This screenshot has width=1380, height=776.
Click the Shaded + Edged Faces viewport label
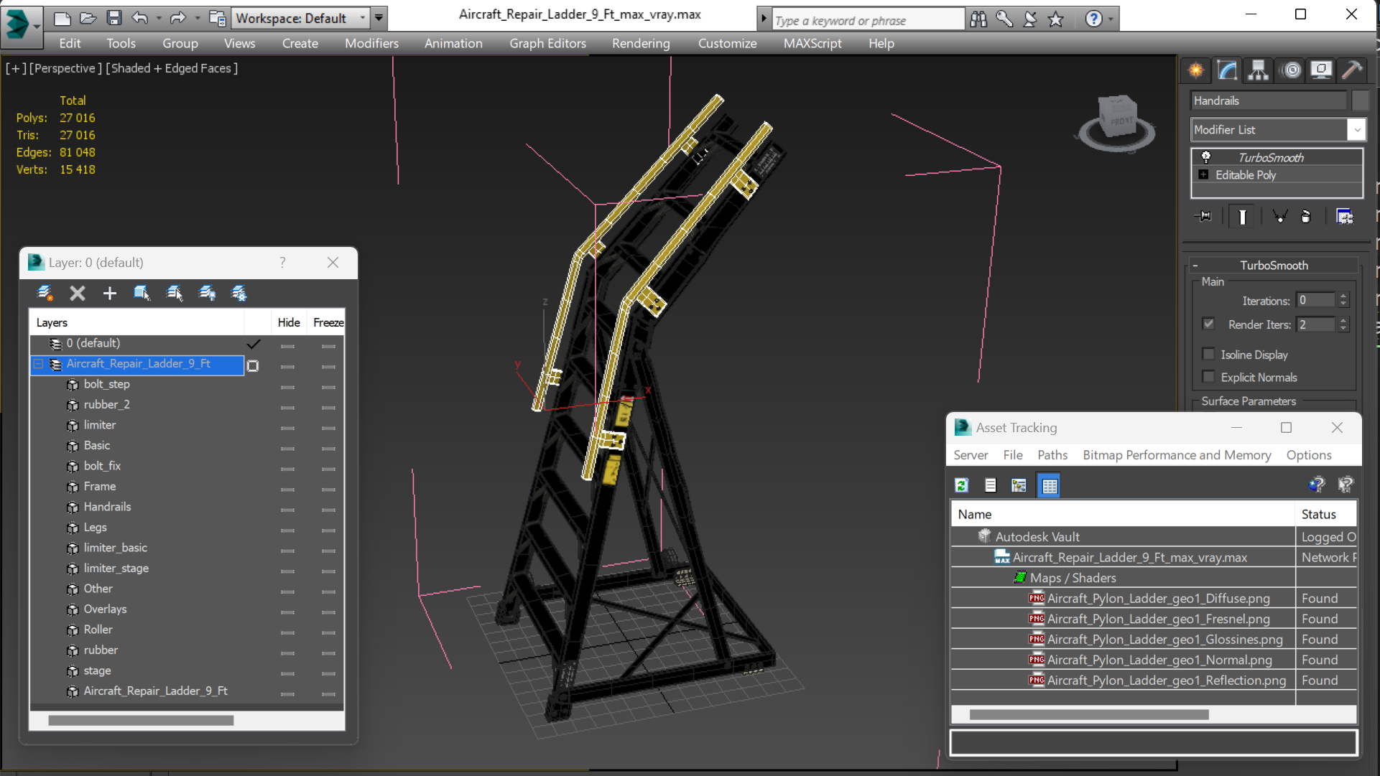coord(172,68)
